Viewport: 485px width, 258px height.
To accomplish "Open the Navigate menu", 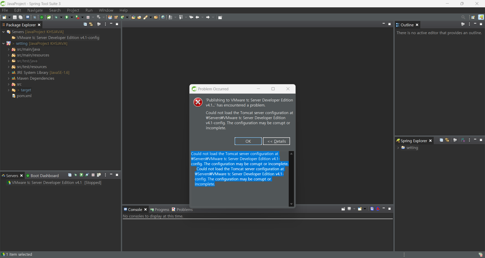I will point(35,10).
